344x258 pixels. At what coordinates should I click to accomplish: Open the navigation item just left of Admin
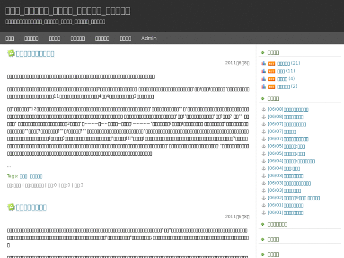click(125, 38)
